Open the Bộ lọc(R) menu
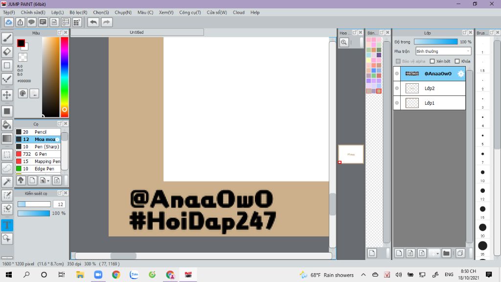 click(x=78, y=12)
